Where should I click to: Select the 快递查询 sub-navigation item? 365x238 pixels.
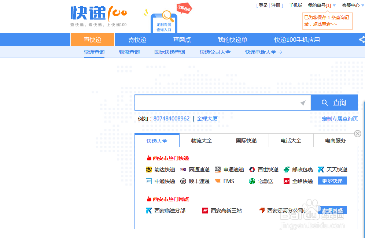tap(94, 52)
